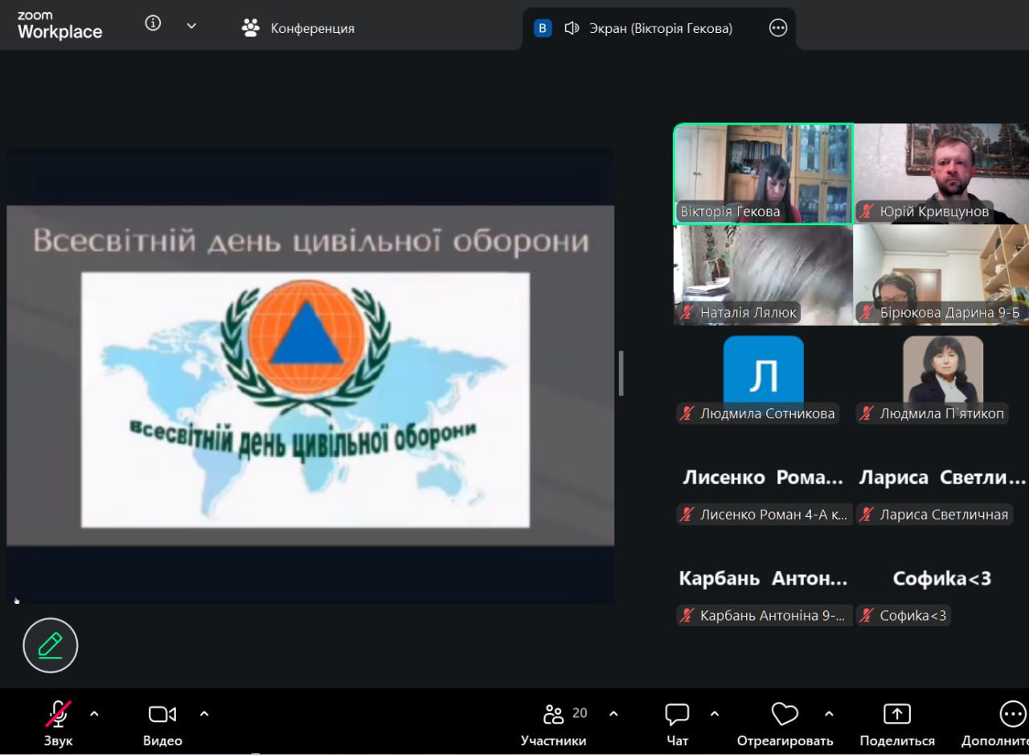Expand the arrow next to Участники
The height and width of the screenshot is (755, 1029).
(x=613, y=713)
